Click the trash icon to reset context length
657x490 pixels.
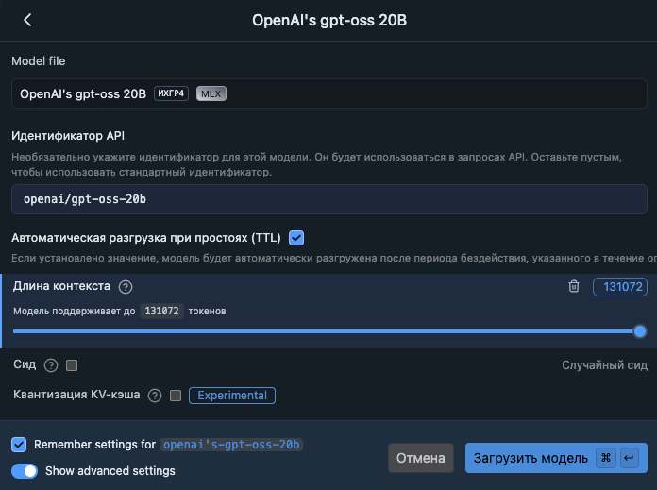(574, 286)
